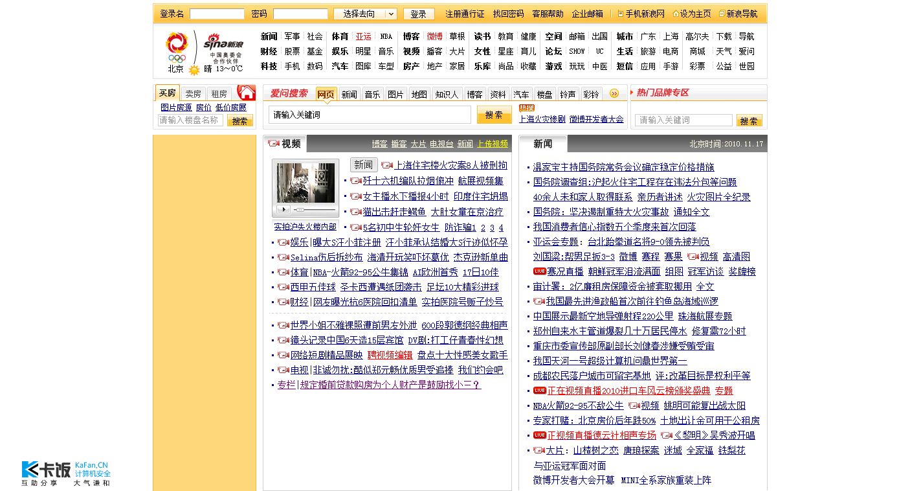
Task: Open the 财经 navigation category
Action: pos(269,51)
